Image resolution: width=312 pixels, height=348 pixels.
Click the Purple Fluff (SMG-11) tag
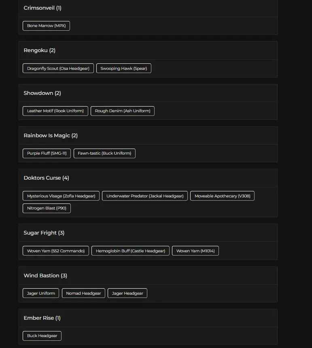tap(47, 153)
